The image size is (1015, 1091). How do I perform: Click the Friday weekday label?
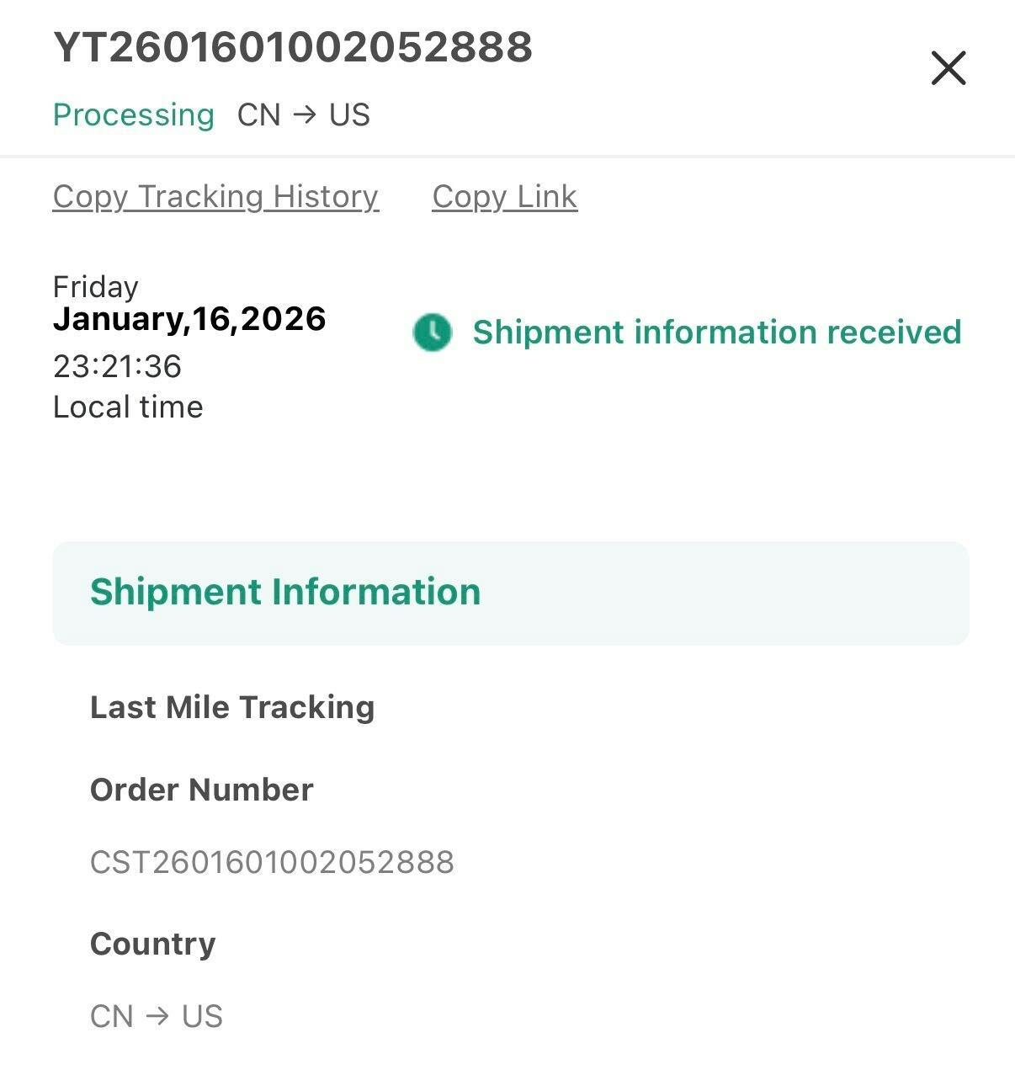pos(95,287)
